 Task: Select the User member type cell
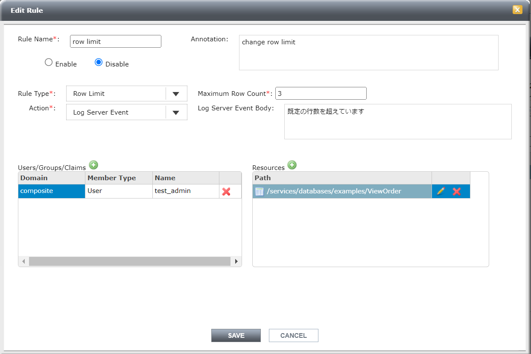(x=119, y=191)
